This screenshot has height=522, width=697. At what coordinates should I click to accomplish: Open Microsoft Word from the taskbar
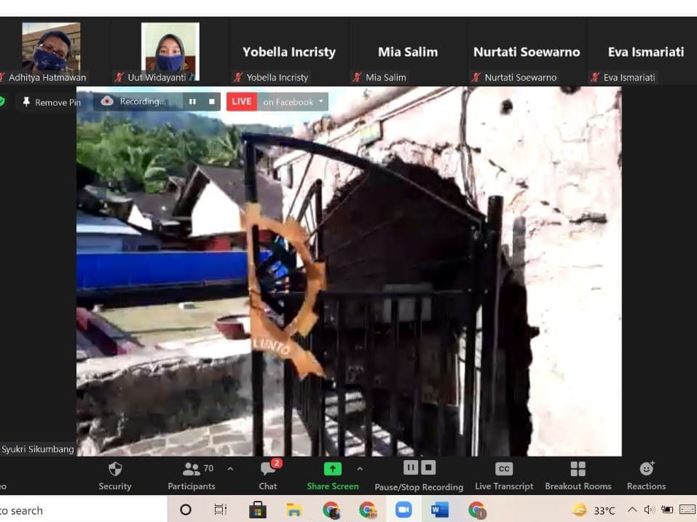pos(440,510)
